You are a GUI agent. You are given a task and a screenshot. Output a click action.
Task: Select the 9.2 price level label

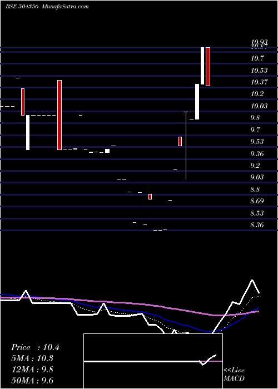255,165
